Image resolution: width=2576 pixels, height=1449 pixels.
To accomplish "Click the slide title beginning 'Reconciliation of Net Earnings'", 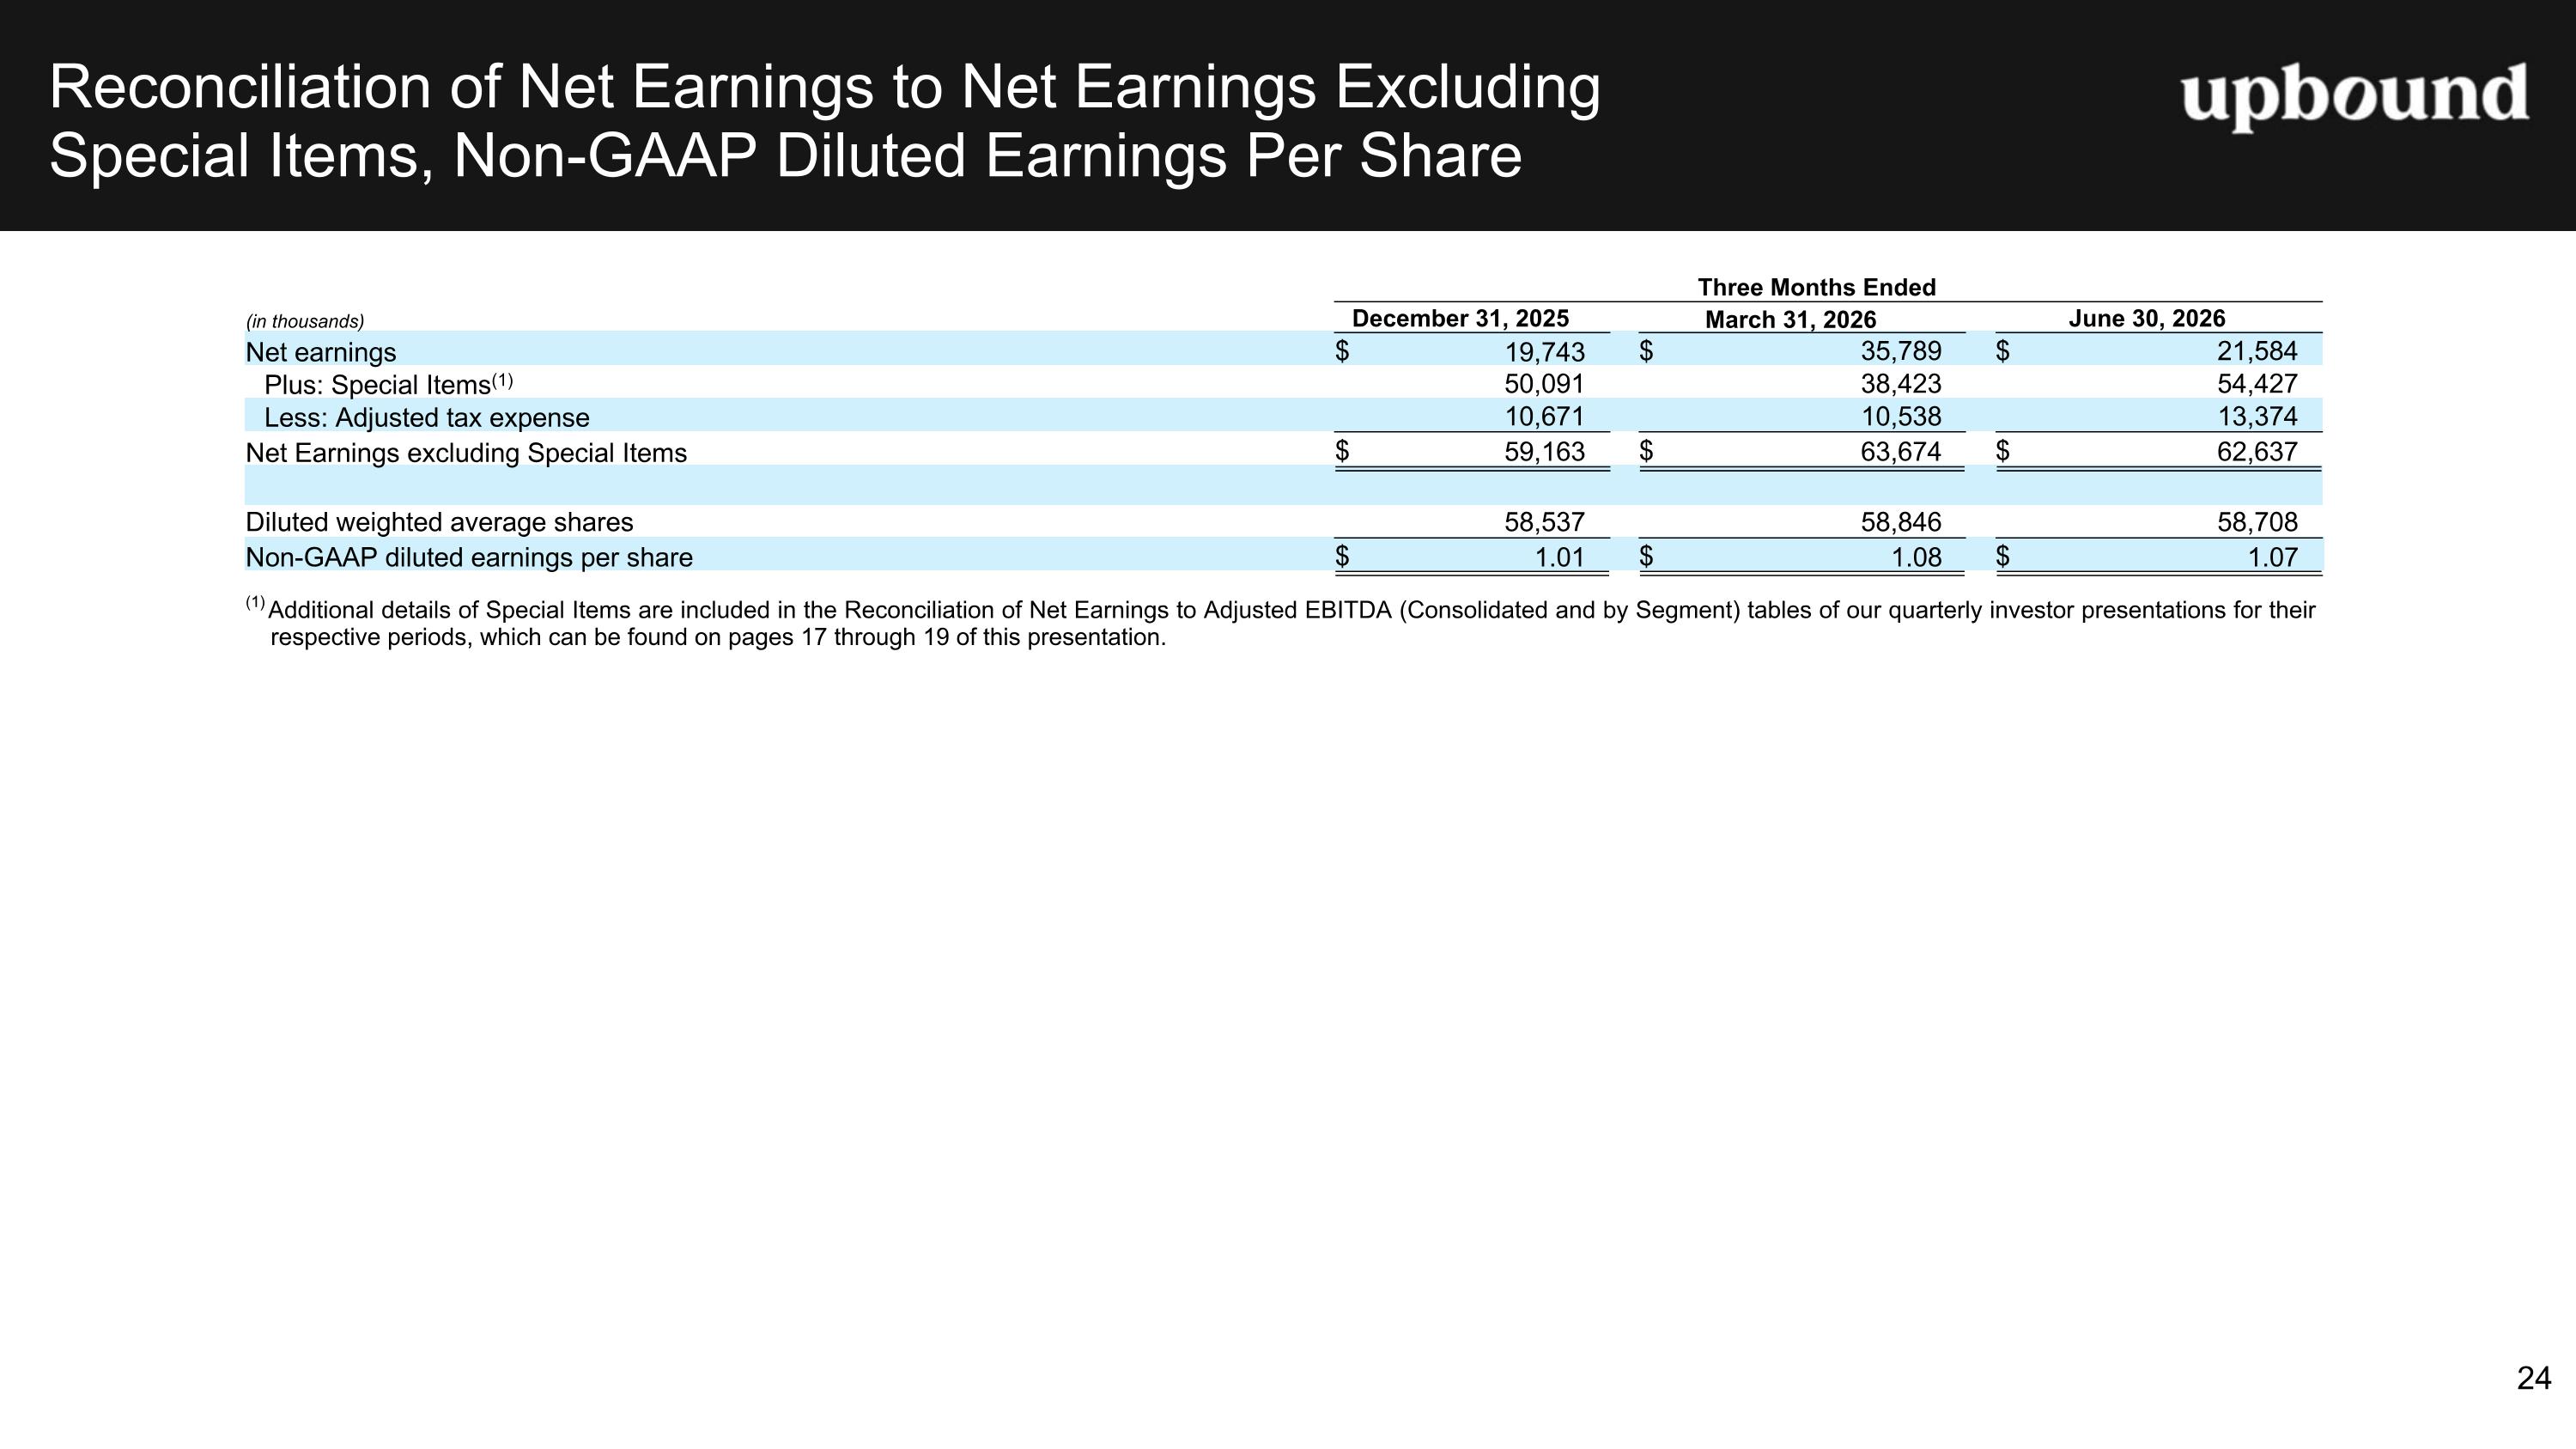I will 825,121.
